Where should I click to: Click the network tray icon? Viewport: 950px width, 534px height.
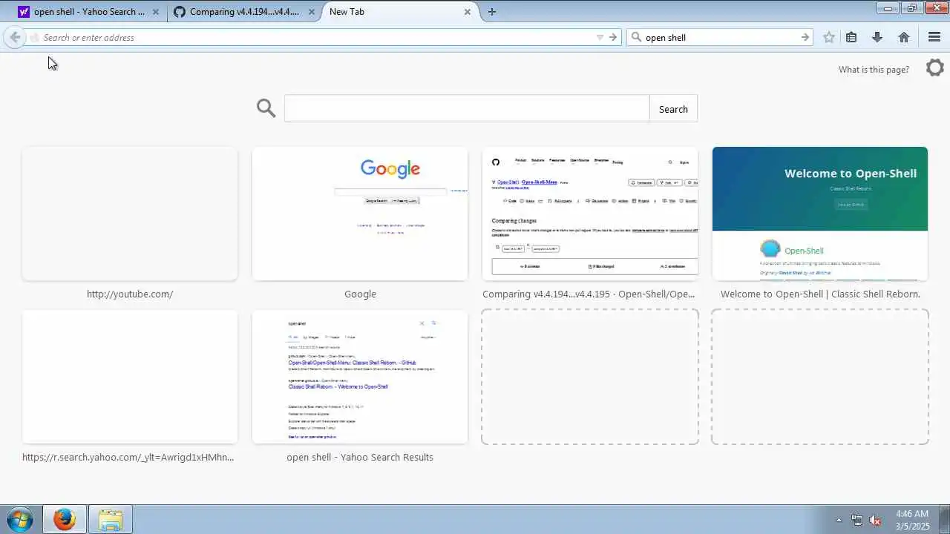coord(857,520)
